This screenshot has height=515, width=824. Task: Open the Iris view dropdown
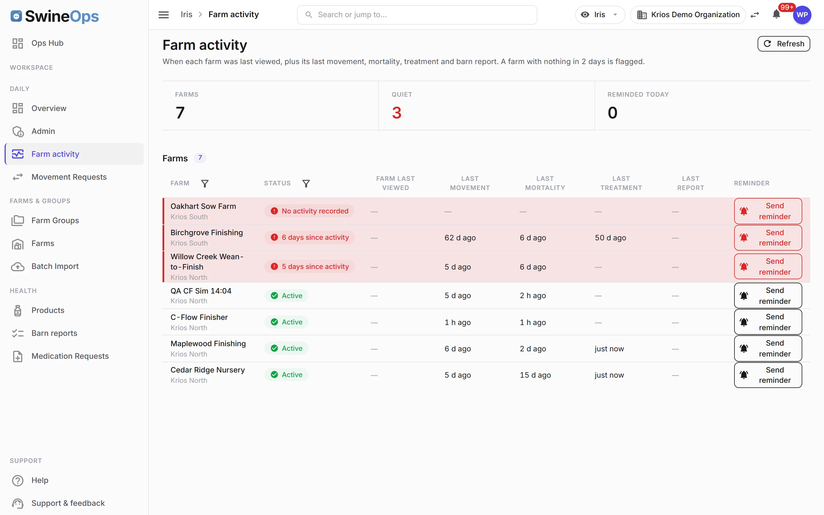pos(600,15)
